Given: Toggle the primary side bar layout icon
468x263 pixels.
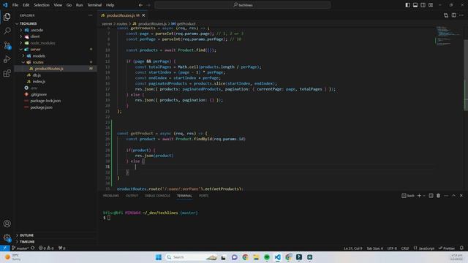Looking at the screenshot, I should 408,5.
